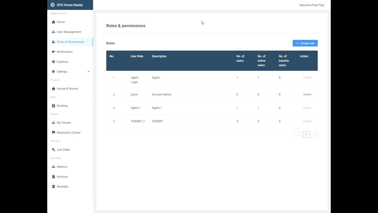Viewport: 378px width, 213px height.
Task: Go to previous page arrow in pagination
Action: (x=298, y=135)
